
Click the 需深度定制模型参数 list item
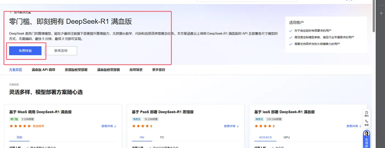(324, 37)
